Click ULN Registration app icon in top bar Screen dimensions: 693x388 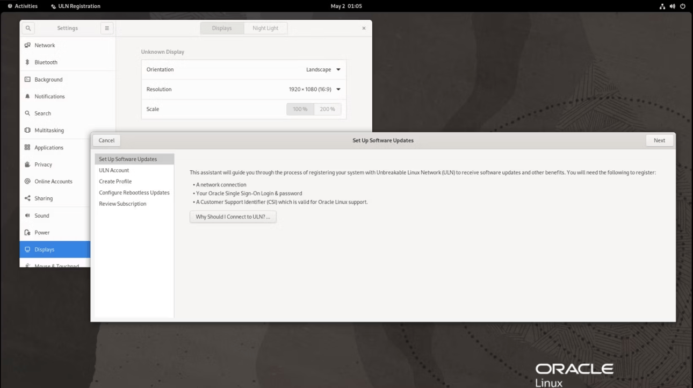(53, 6)
